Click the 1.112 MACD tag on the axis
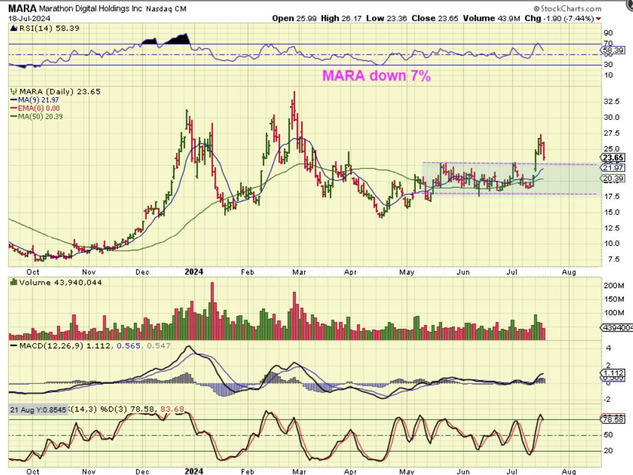 point(613,372)
